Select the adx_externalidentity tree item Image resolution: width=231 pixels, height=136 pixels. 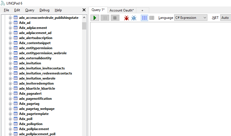[x=35, y=58]
